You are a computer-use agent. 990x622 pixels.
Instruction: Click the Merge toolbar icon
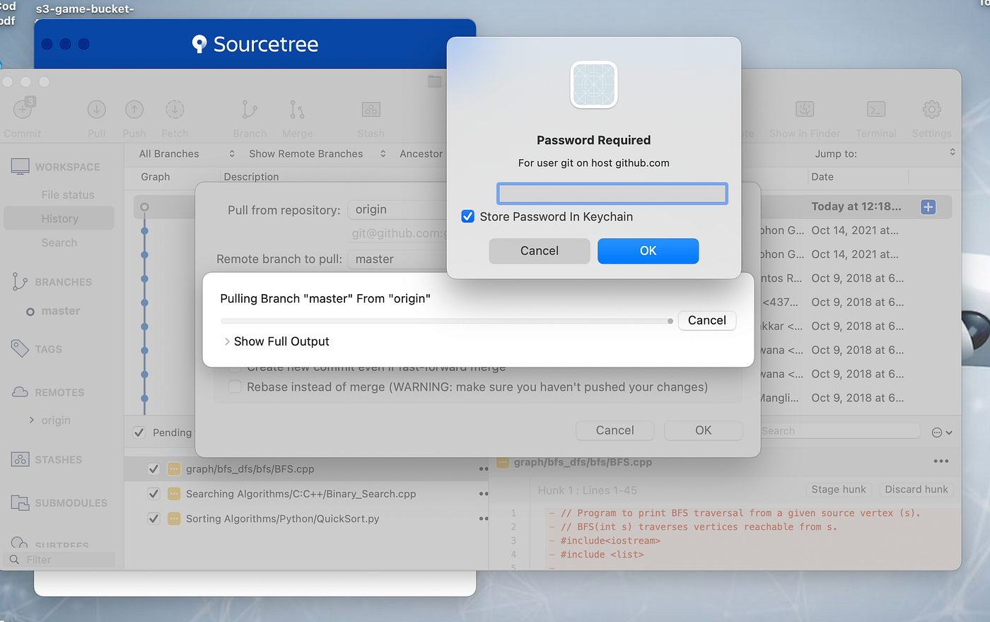pyautogui.click(x=296, y=110)
